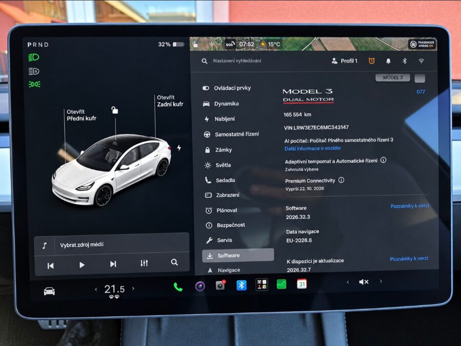Open Světla lights menu
The image size is (461, 346).
pyautogui.click(x=218, y=165)
